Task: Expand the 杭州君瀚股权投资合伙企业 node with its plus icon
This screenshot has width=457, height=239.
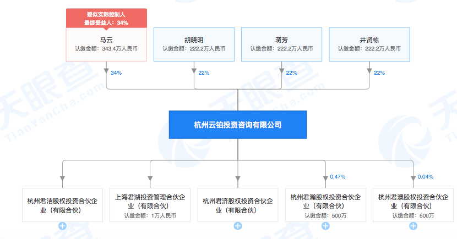Action: pyautogui.click(x=325, y=226)
